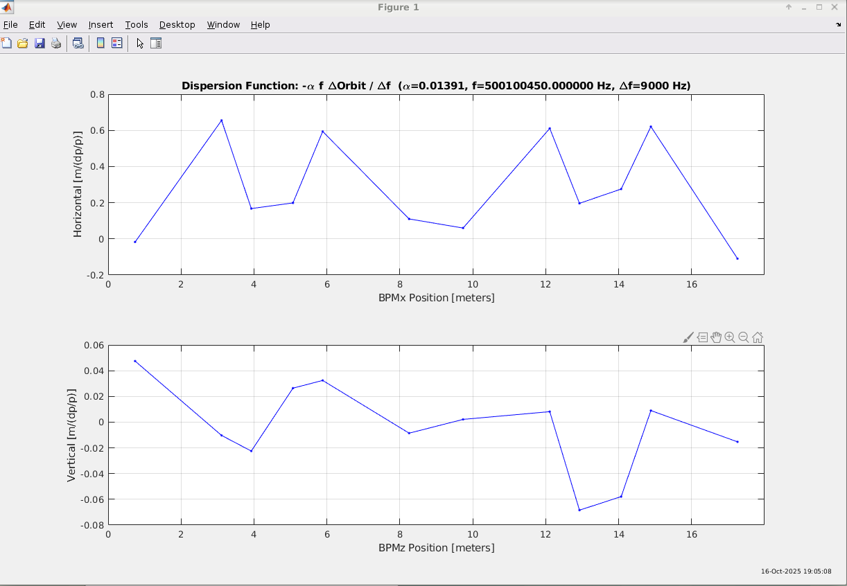The image size is (847, 586).
Task: Open a file using the folder icon
Action: coord(23,43)
